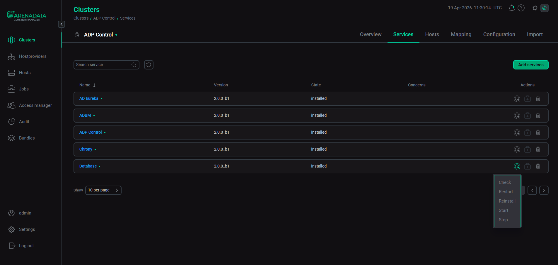The width and height of the screenshot is (558, 265).
Task: Open the Bundles section
Action: [21, 138]
